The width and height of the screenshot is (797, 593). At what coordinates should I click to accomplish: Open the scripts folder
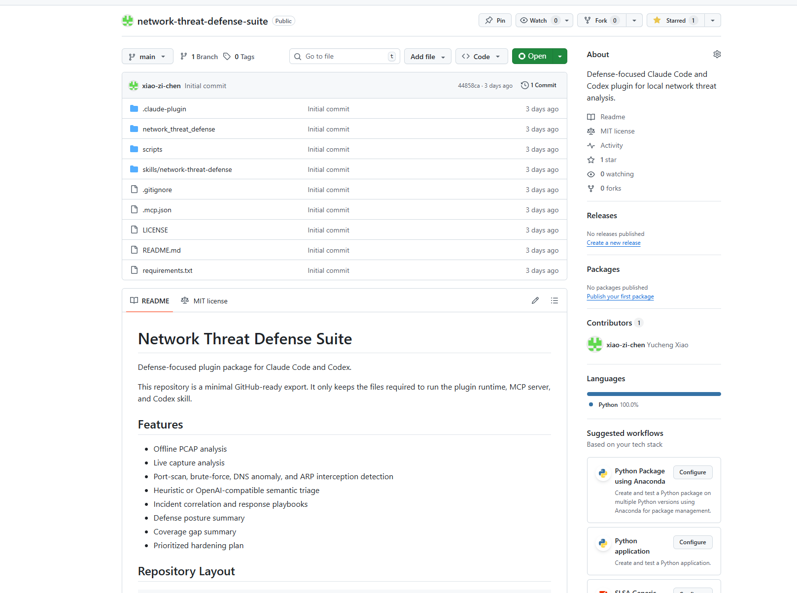click(152, 149)
